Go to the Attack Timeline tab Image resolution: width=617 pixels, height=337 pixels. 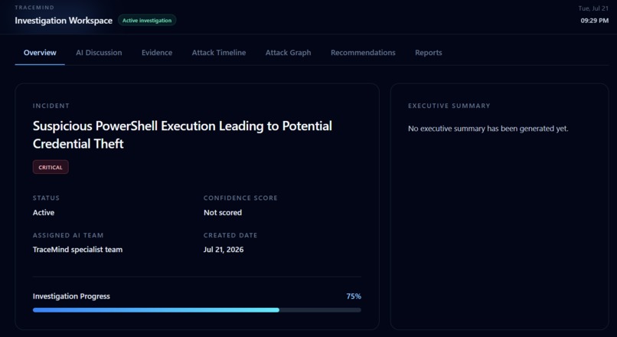tap(219, 53)
